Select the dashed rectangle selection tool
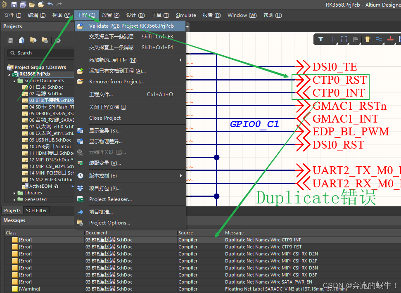The height and width of the screenshot is (293, 401). point(344,39)
